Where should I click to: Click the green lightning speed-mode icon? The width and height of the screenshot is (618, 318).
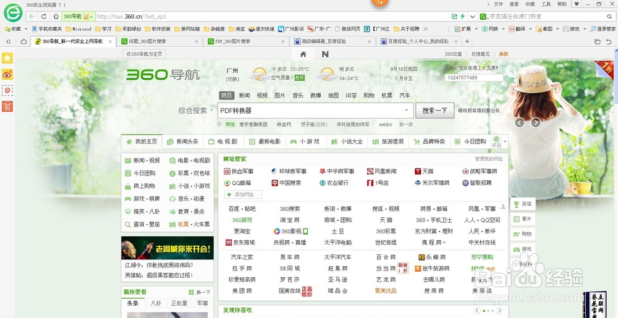(x=463, y=17)
